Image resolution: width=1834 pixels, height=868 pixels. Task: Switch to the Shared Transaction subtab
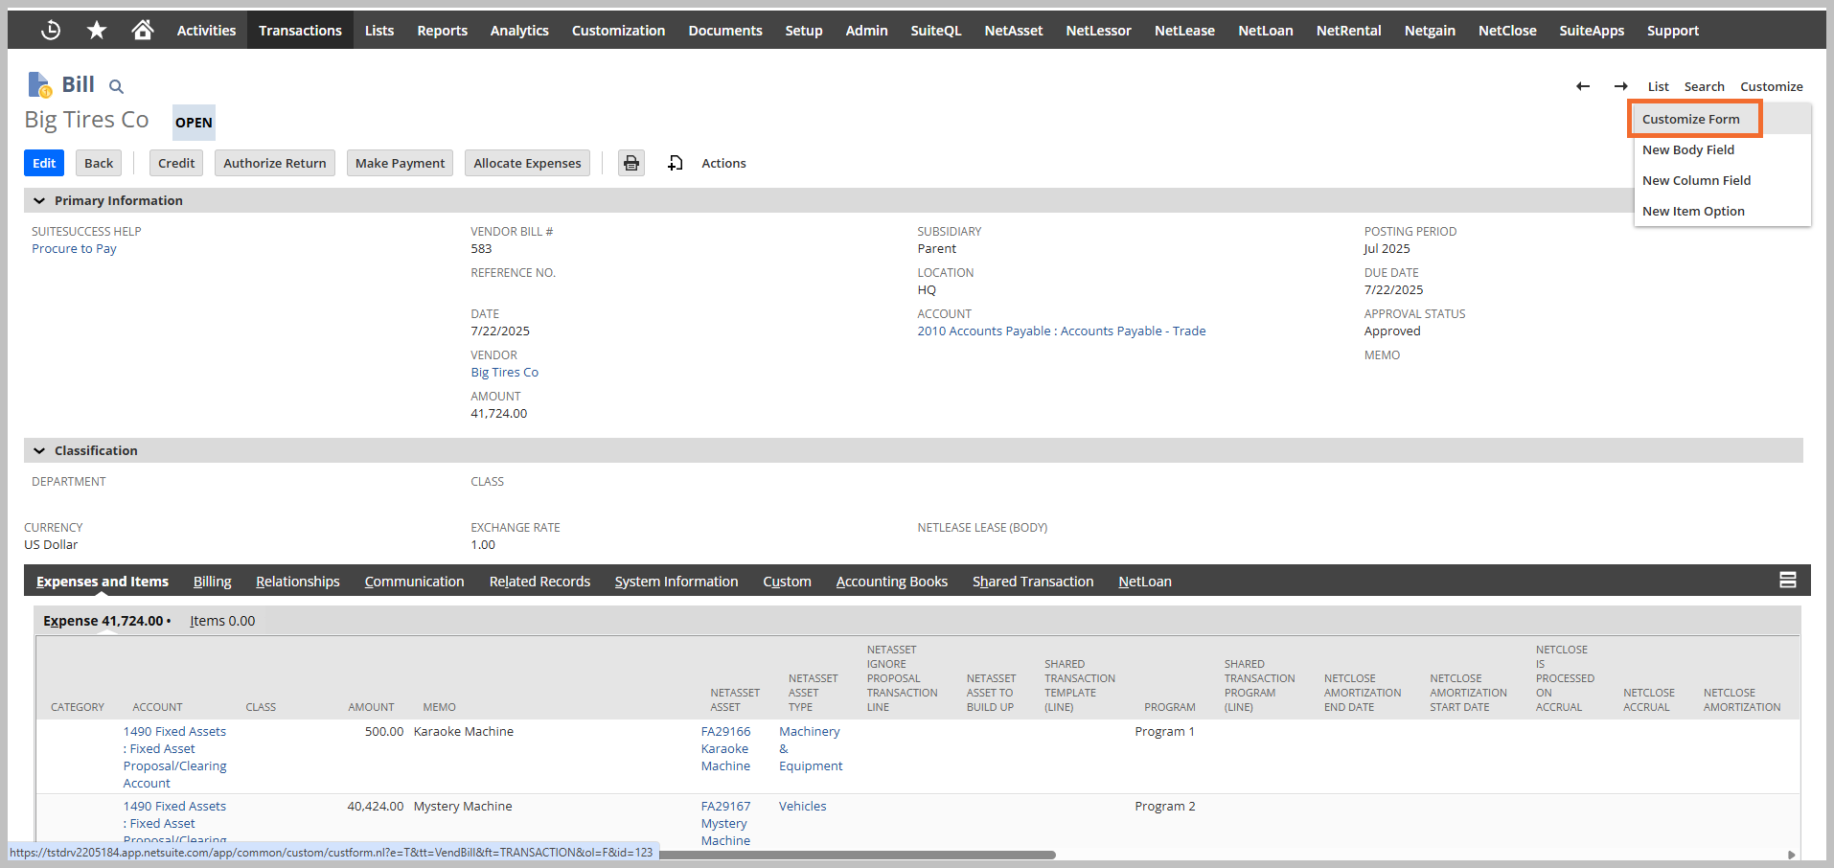click(x=1033, y=582)
